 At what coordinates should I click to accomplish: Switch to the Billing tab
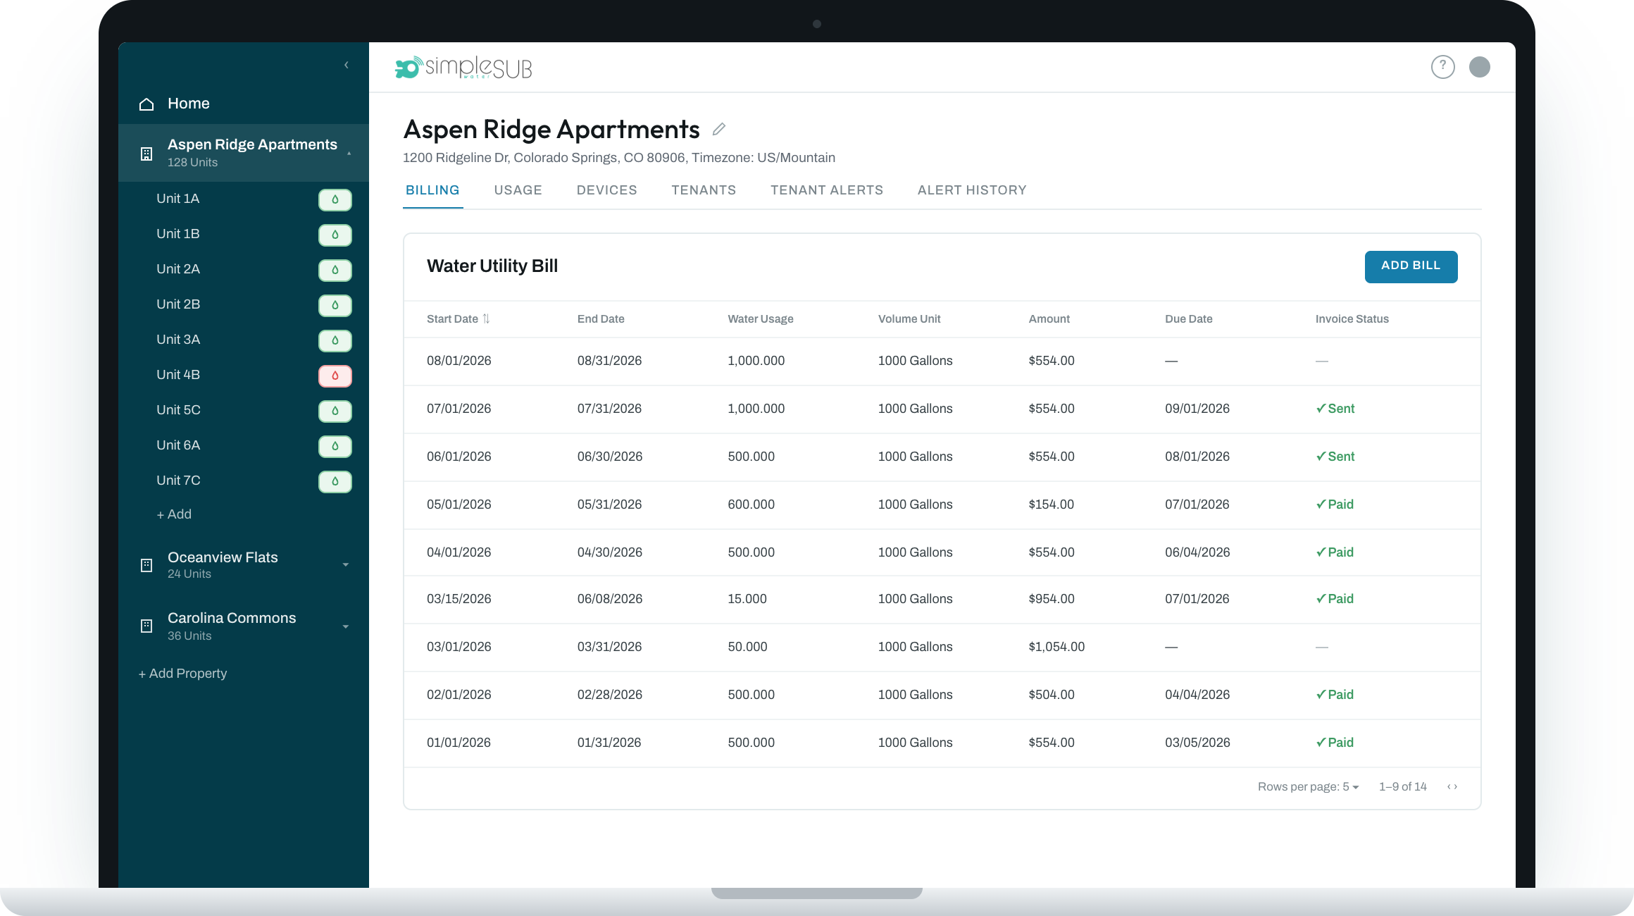pos(432,190)
